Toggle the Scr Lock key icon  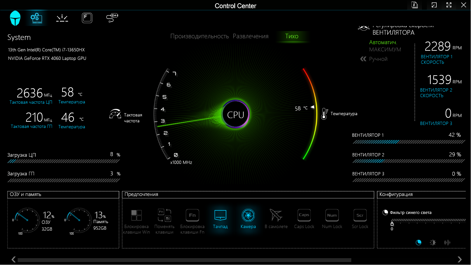click(360, 215)
